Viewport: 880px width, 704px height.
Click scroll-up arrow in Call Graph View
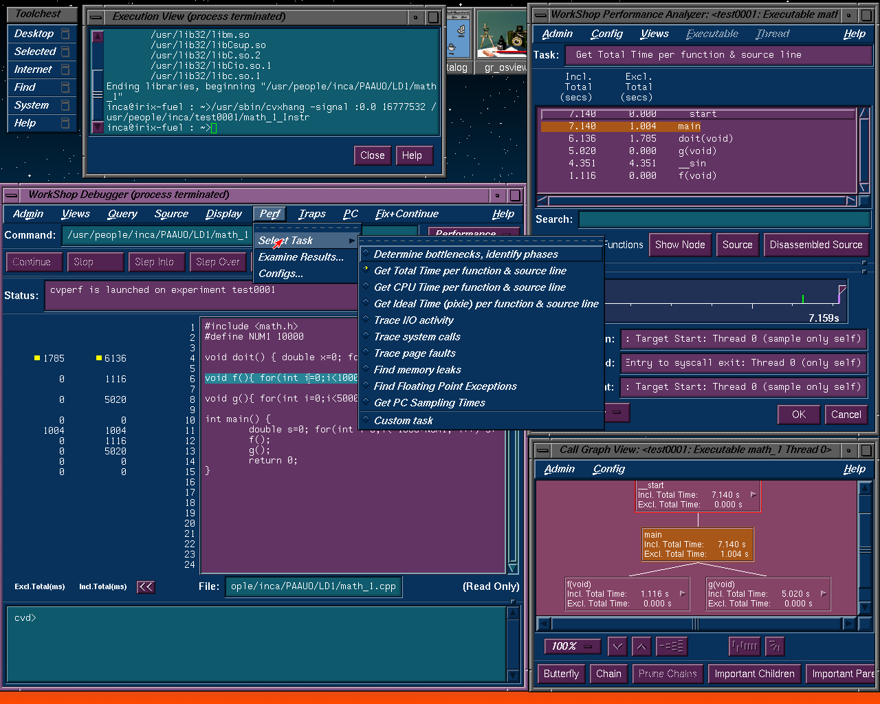pyautogui.click(x=866, y=487)
